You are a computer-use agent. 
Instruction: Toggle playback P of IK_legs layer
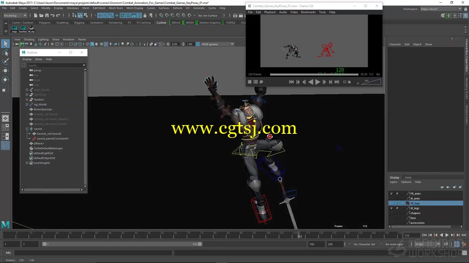point(397,208)
